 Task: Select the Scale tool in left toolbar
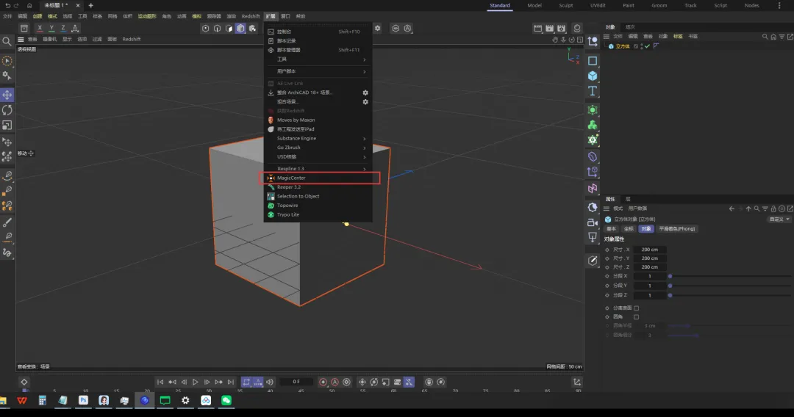[7, 126]
